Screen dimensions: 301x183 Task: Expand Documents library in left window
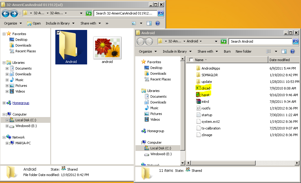pos(7,69)
